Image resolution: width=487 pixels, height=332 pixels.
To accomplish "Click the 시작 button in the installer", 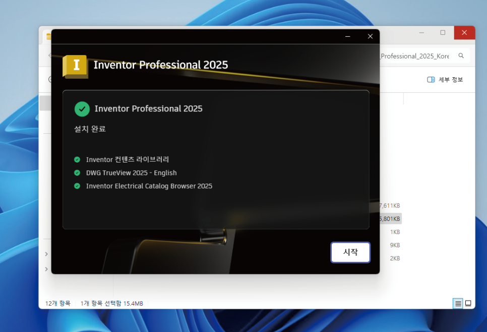I will [350, 252].
